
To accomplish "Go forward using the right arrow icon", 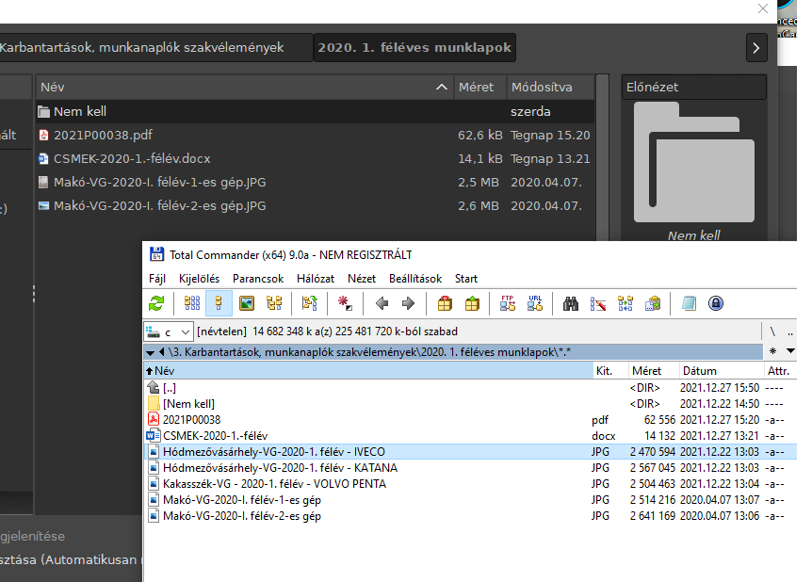I will pyautogui.click(x=408, y=303).
